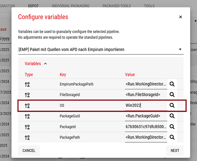Screen dimensions: 197x161
Task: Click the type icon in PackageGuid row
Action: click(27, 116)
